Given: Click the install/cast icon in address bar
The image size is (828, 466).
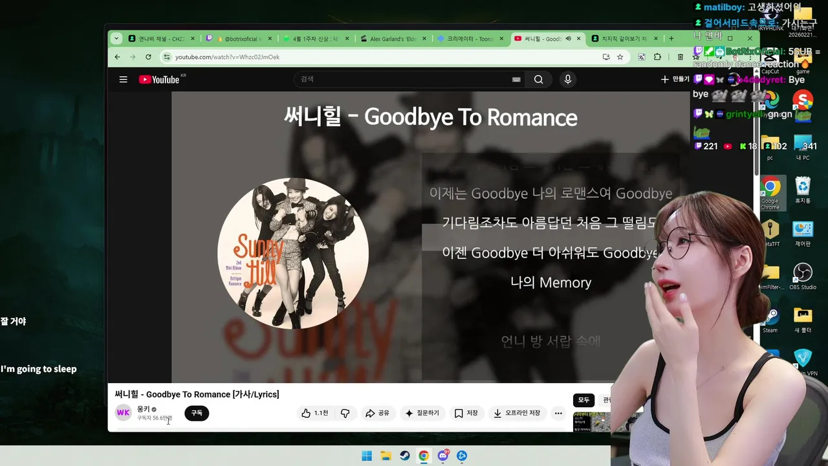Looking at the screenshot, I should click(x=606, y=57).
